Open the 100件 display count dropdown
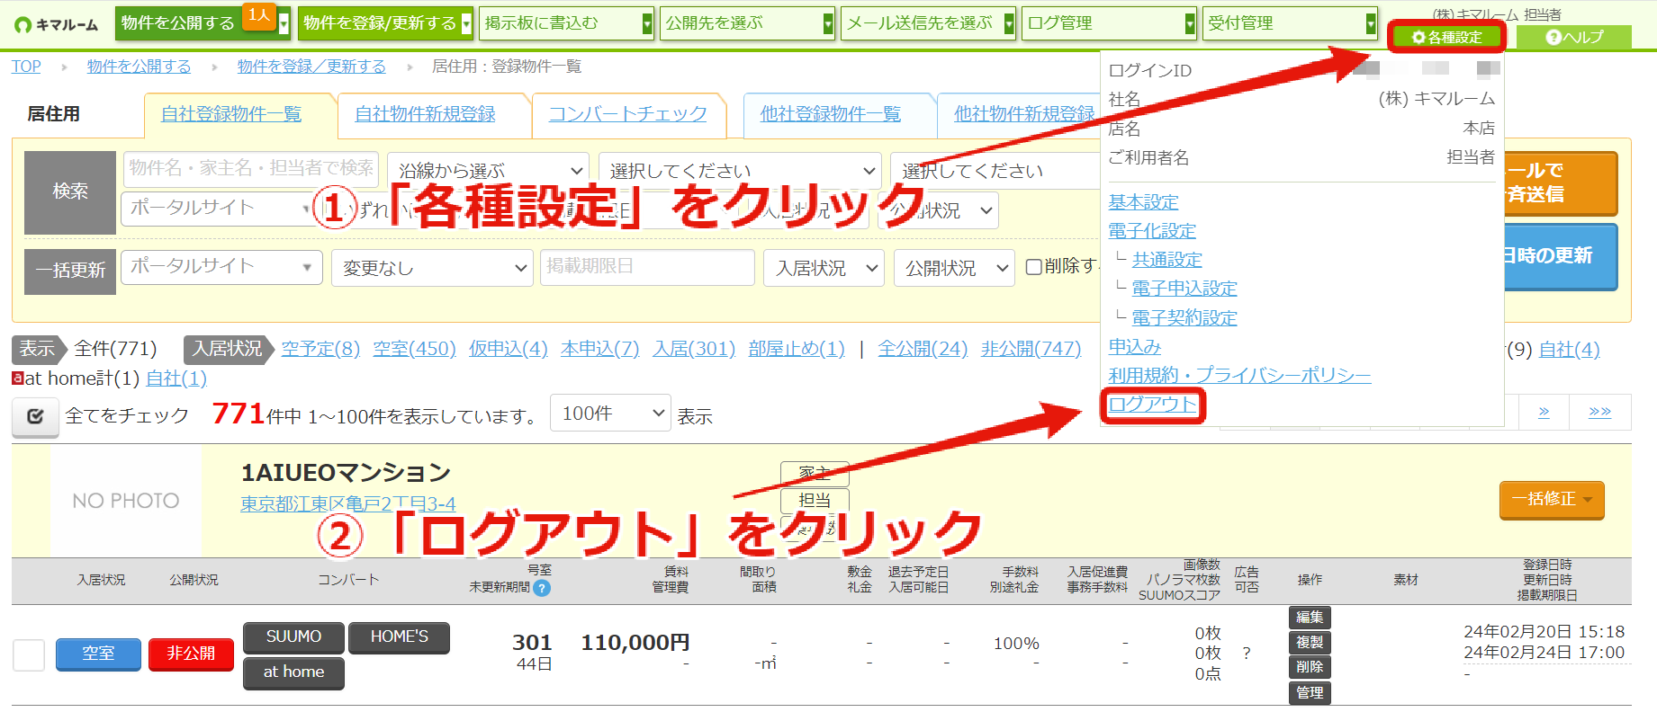 pos(610,414)
